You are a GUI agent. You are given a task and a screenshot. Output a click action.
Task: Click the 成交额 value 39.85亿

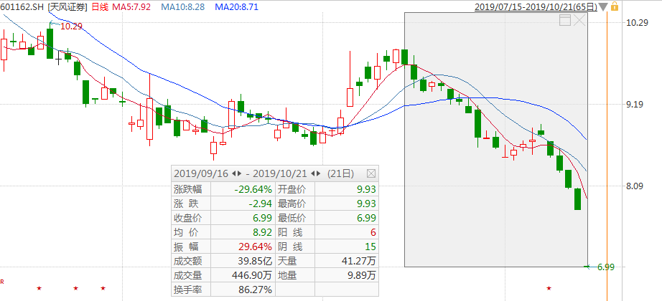(x=256, y=261)
